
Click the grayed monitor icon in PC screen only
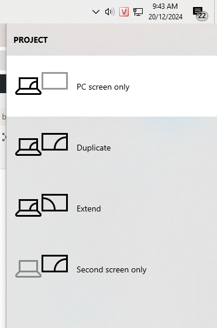tap(55, 81)
